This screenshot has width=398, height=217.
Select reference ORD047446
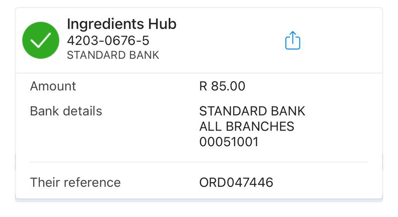[236, 183]
